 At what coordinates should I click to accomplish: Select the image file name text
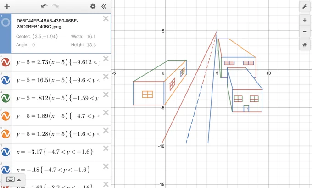click(47, 24)
